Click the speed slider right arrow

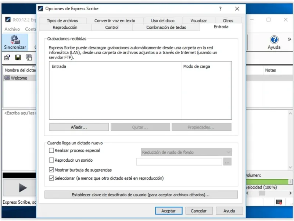pos(290,193)
